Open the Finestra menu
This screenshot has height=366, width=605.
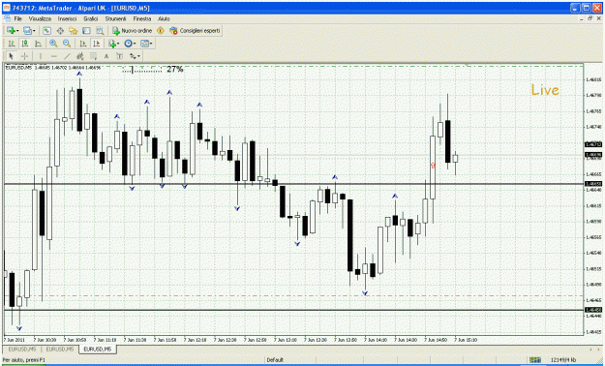coord(142,18)
